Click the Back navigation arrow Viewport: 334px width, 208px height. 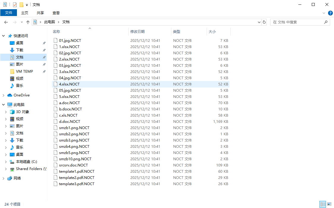pos(6,22)
